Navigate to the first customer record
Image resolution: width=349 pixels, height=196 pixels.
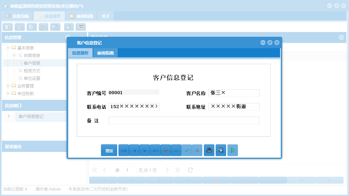pos(124,150)
